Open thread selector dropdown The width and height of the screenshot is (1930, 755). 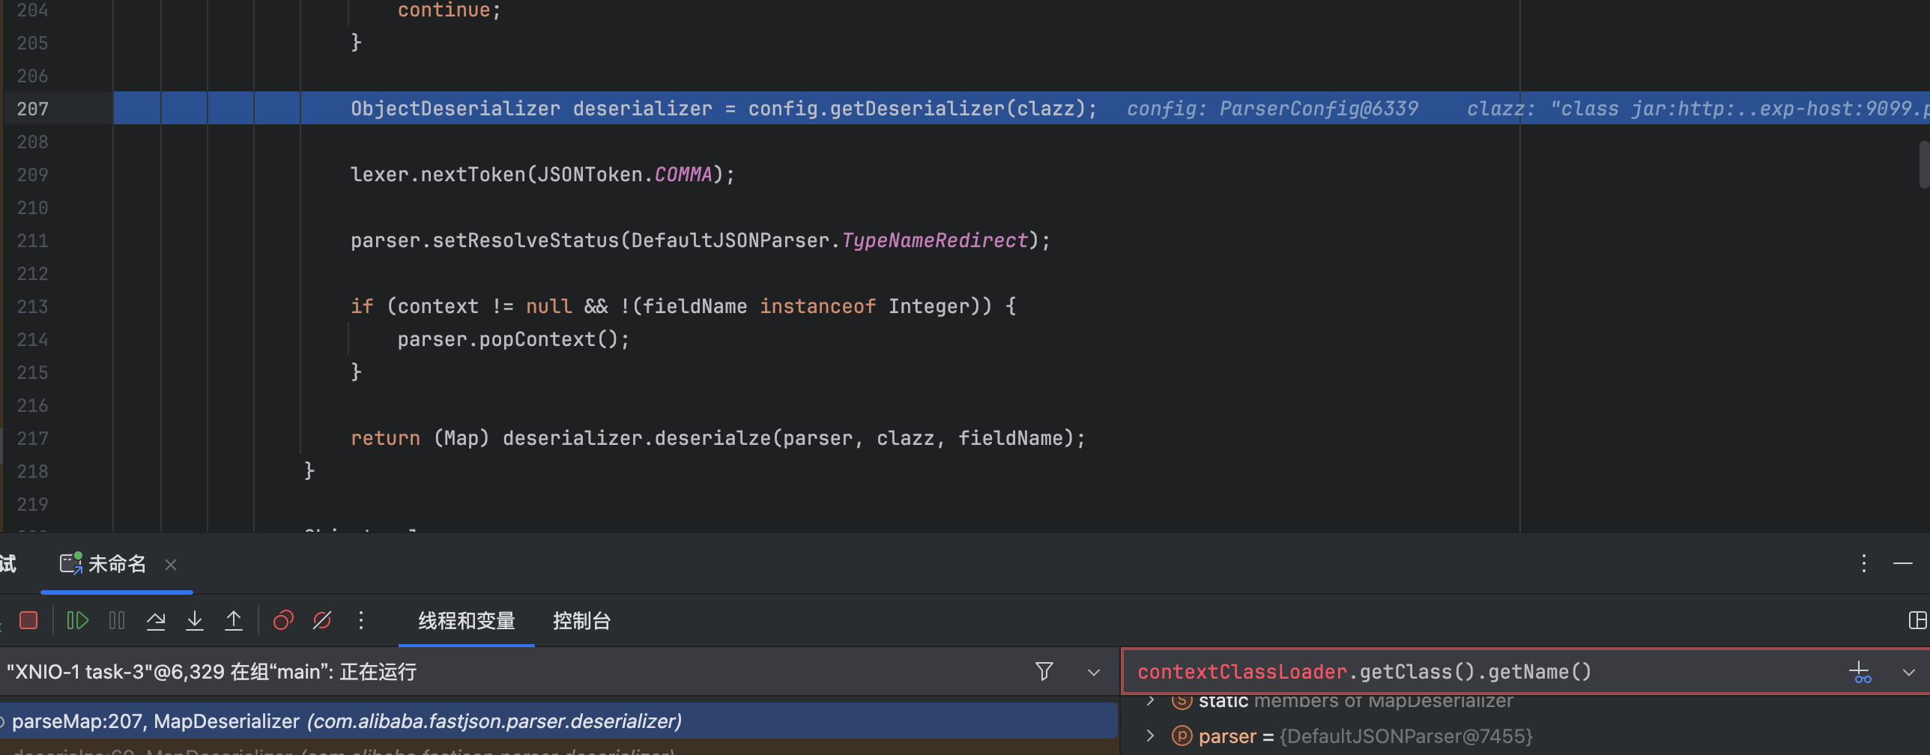point(1094,672)
